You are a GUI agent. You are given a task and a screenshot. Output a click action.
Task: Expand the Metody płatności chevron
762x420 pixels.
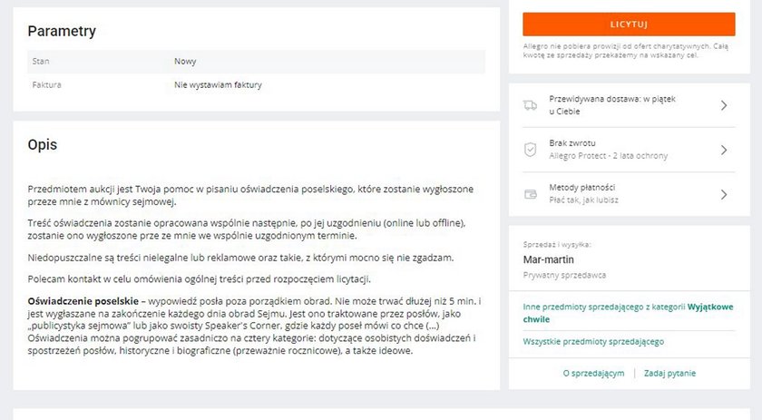724,194
